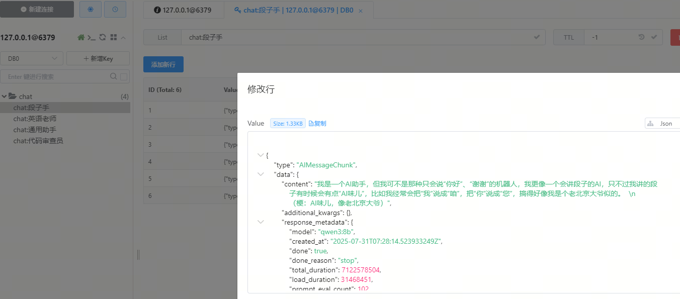
Task: Open the connection grid menu icon
Action: point(114,37)
